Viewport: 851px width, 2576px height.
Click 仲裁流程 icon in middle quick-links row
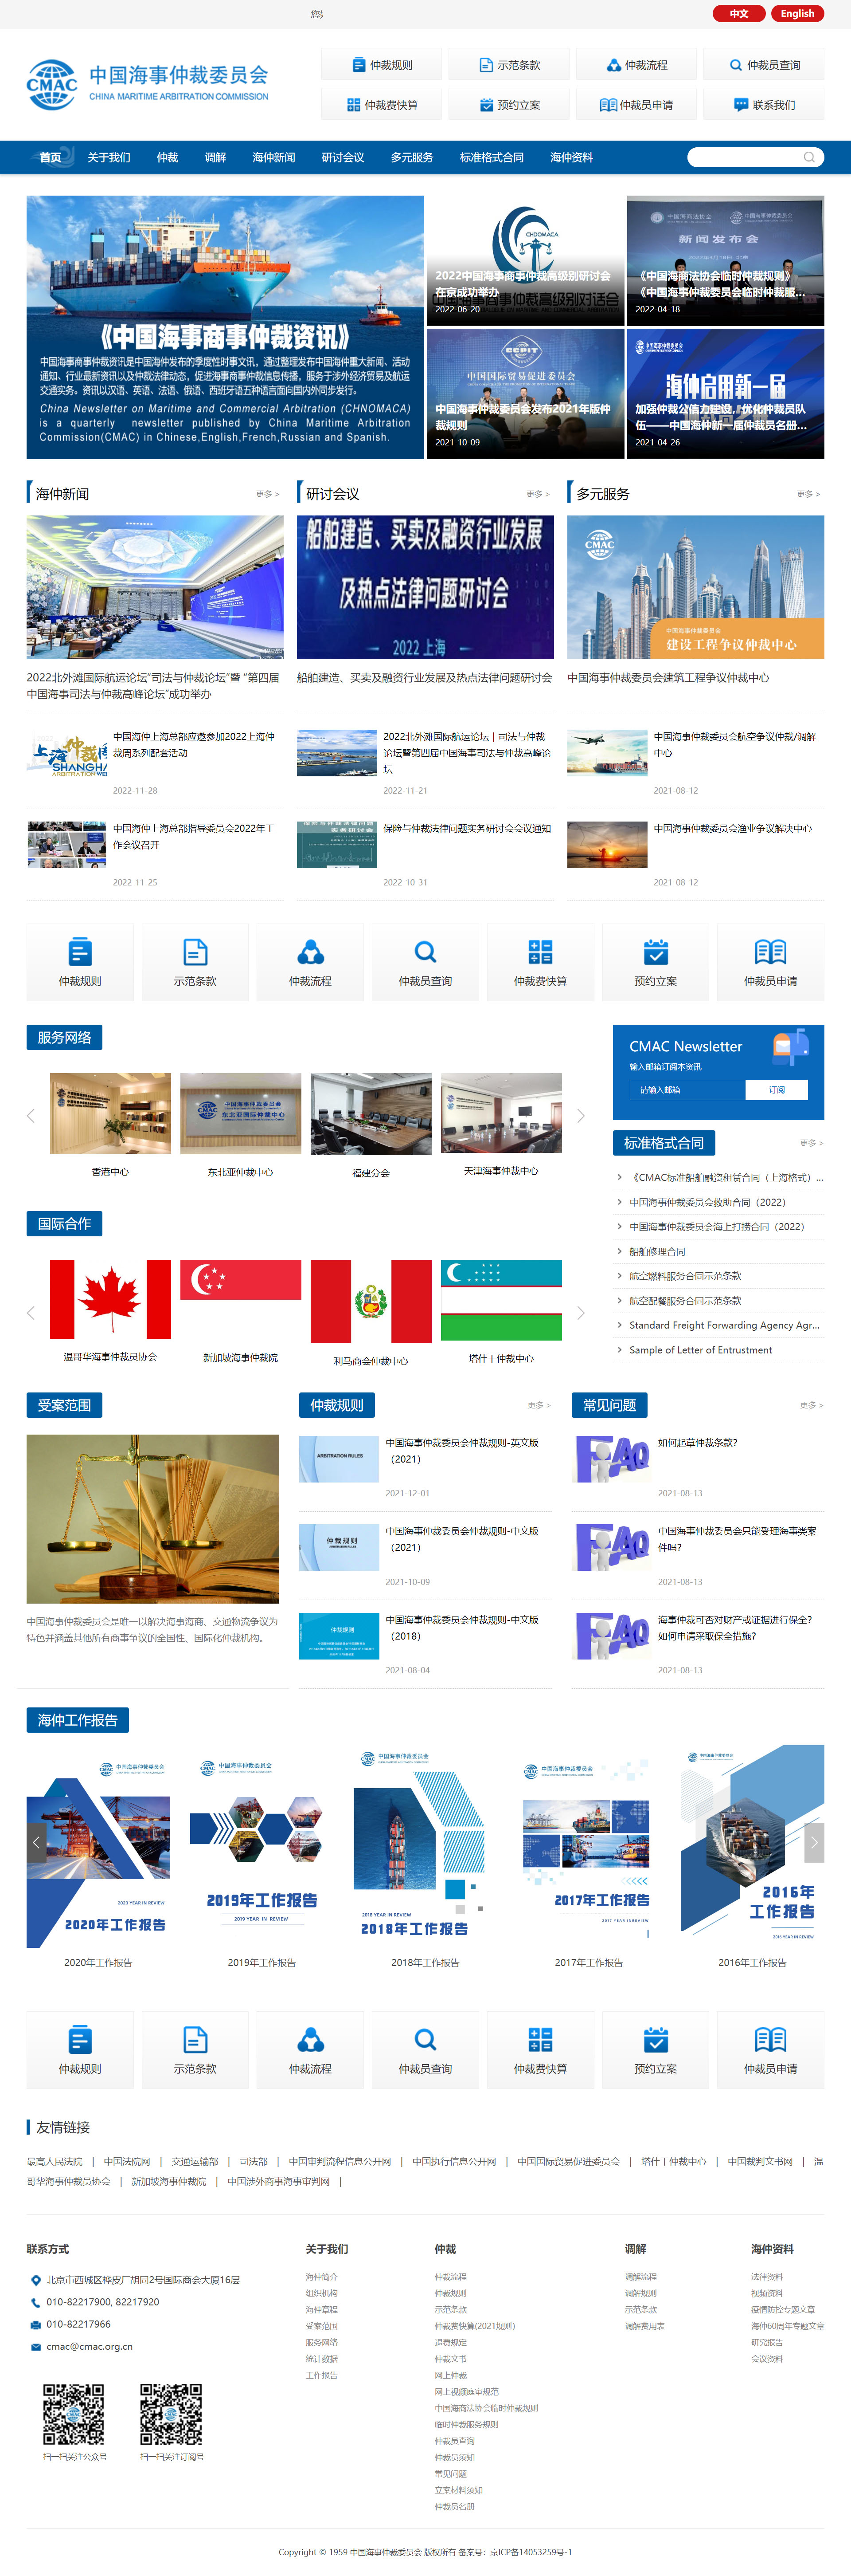tap(311, 962)
